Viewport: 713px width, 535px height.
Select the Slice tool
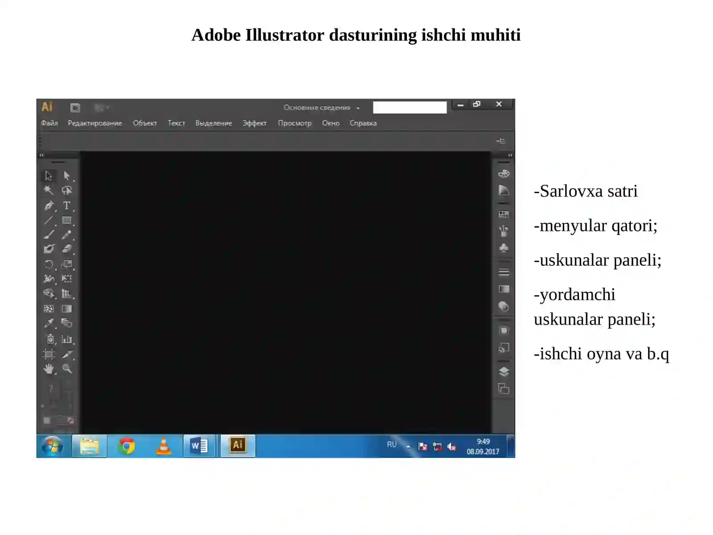pyautogui.click(x=67, y=354)
